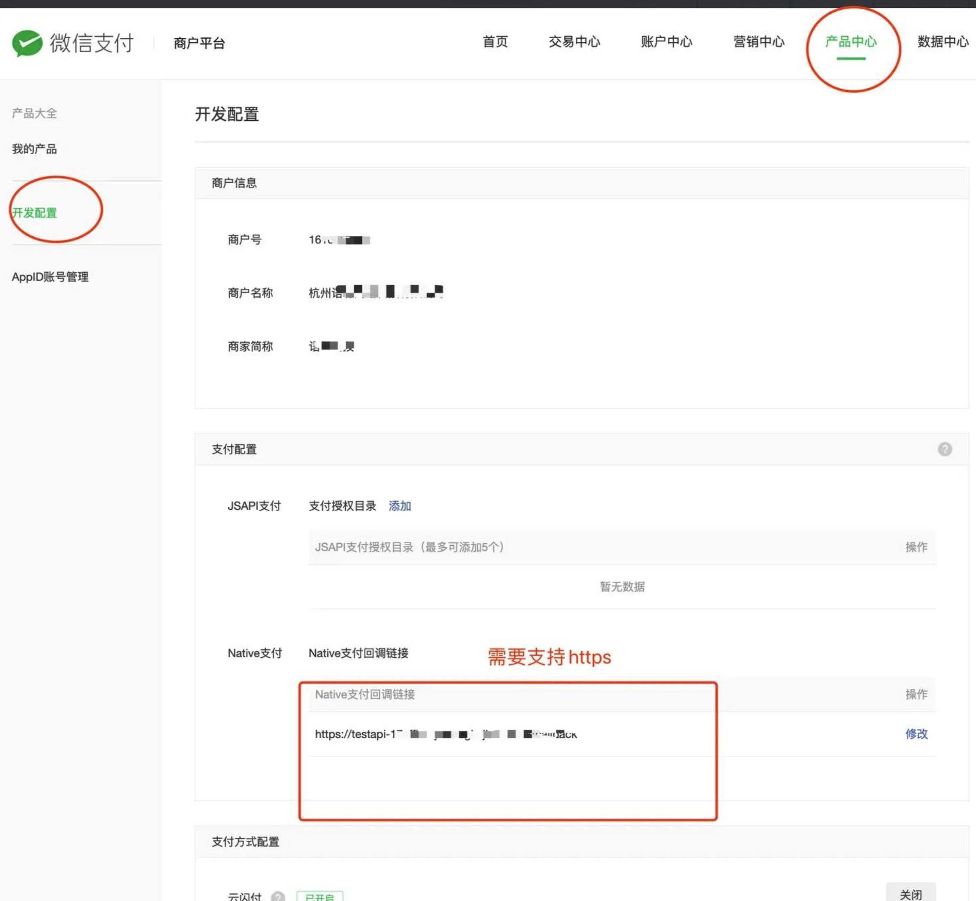Viewport: 976px width, 901px height.
Task: Click the 暂无数据 empty table message
Action: point(622,587)
